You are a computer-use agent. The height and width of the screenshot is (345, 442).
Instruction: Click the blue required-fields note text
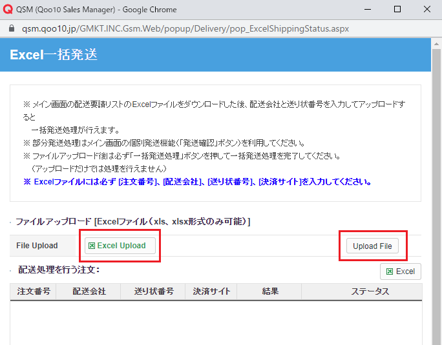pos(197,182)
